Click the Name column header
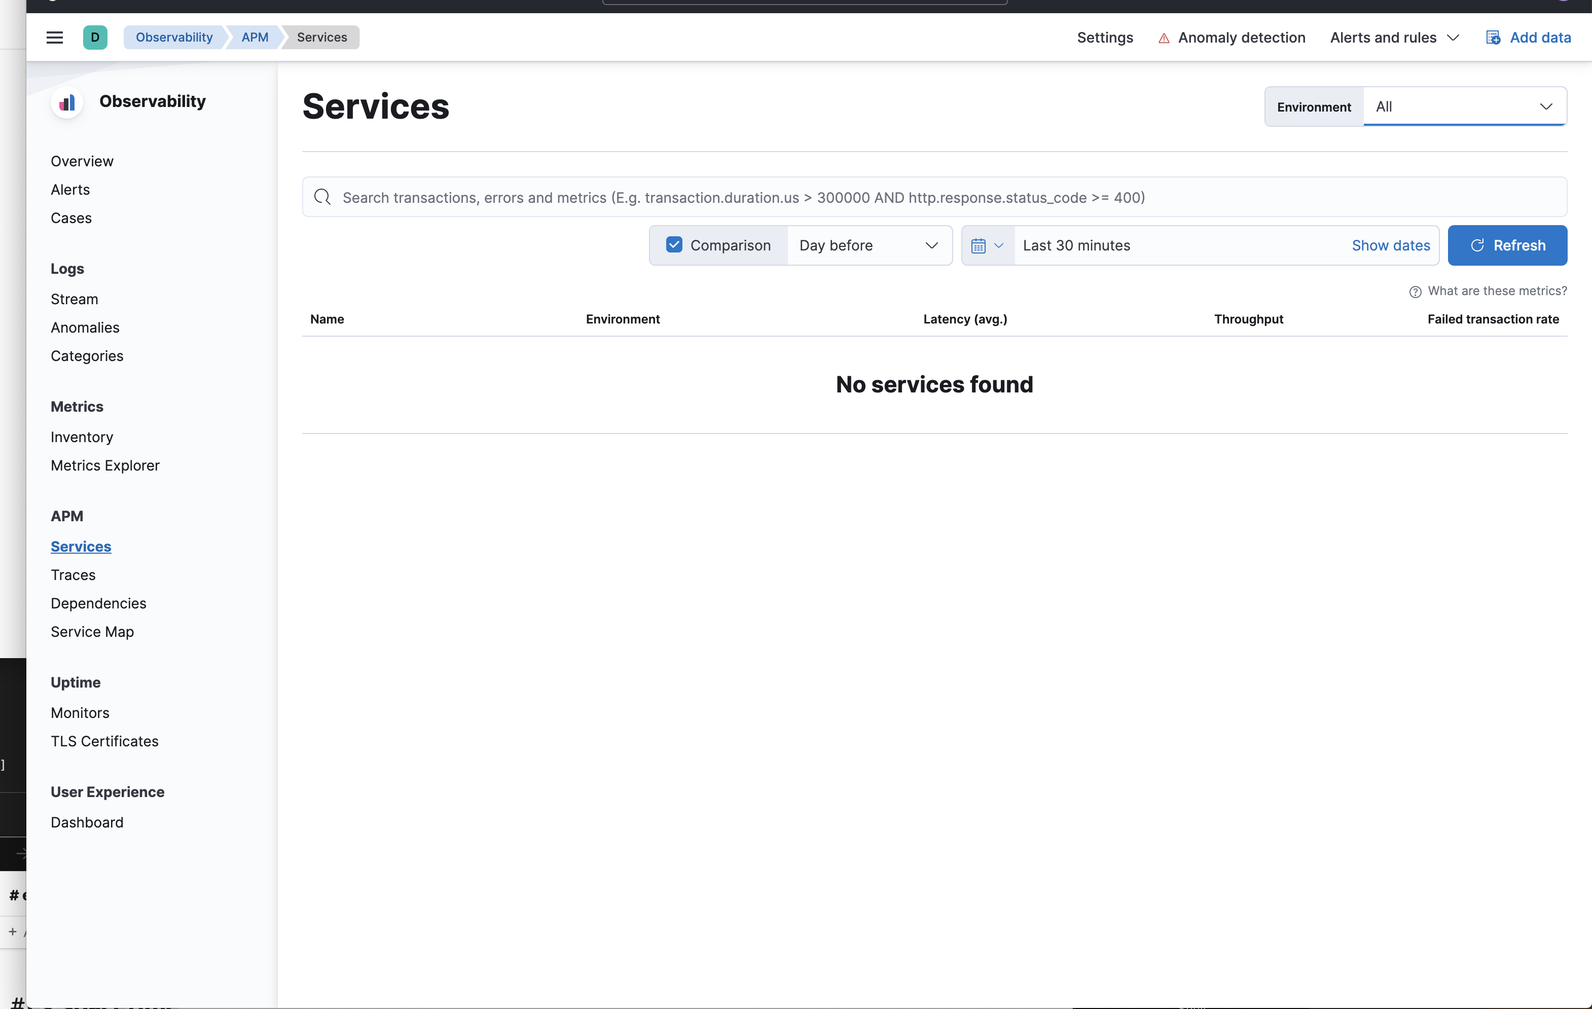This screenshot has width=1592, height=1009. pyautogui.click(x=327, y=319)
